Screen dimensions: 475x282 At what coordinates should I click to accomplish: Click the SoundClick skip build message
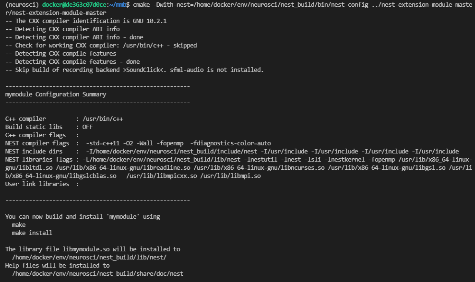point(134,70)
